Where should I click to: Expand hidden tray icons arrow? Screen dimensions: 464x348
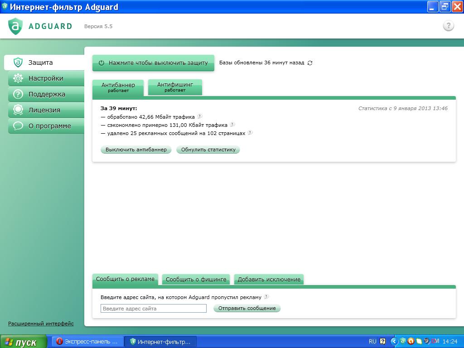click(x=394, y=342)
